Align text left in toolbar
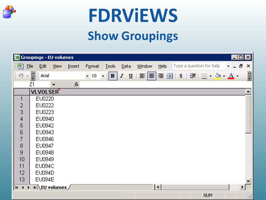The width and height of the screenshot is (266, 200). (142, 76)
